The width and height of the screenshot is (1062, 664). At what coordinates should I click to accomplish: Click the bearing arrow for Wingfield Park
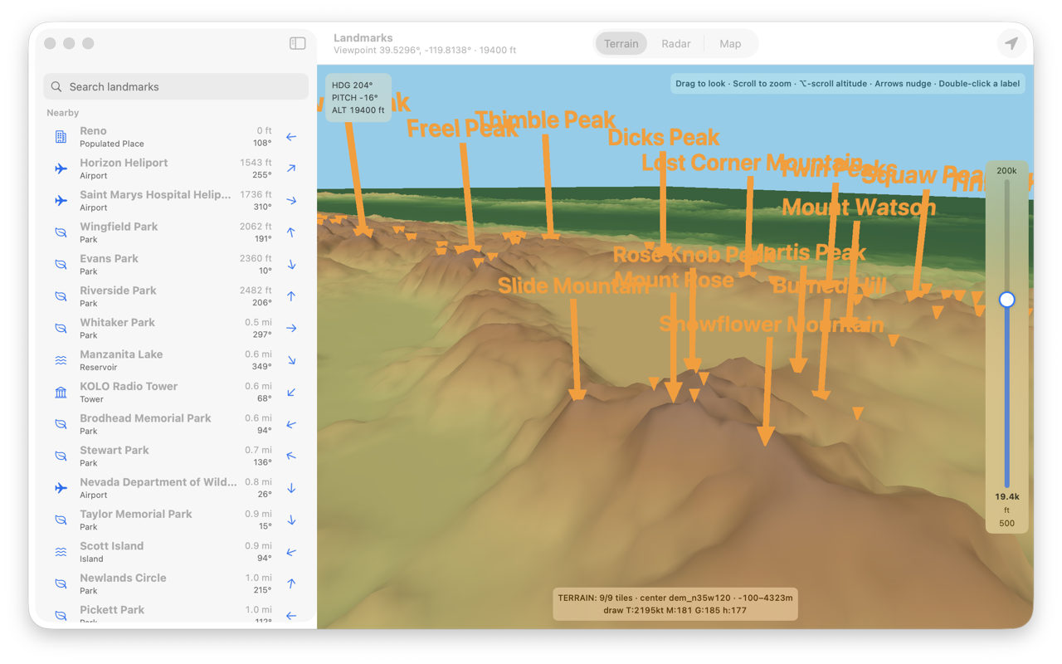pyautogui.click(x=291, y=232)
